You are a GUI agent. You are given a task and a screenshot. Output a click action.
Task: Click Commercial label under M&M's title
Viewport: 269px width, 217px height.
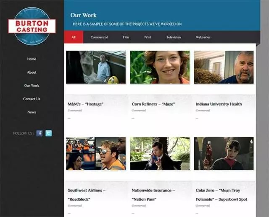(x=75, y=111)
